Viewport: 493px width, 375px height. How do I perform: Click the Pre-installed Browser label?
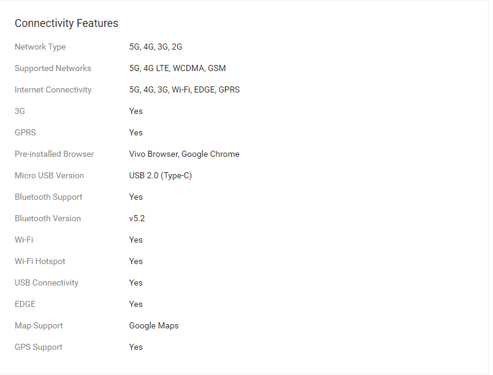coord(54,154)
